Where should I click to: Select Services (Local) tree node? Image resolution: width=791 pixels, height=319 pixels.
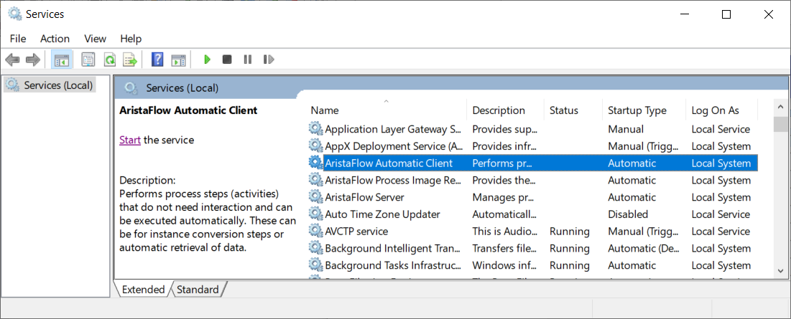point(50,85)
